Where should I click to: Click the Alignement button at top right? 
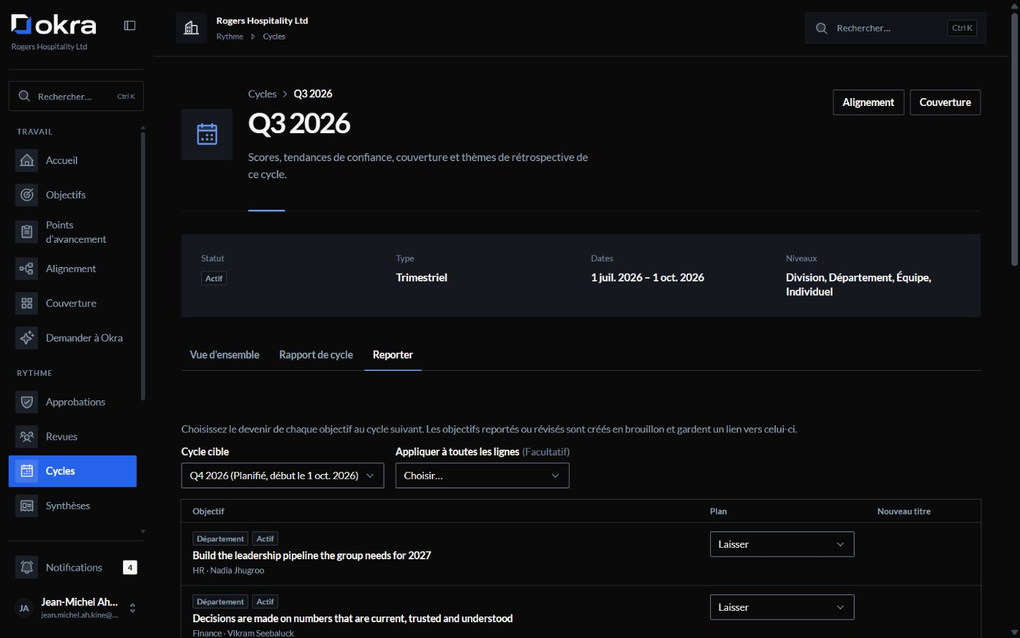[868, 102]
